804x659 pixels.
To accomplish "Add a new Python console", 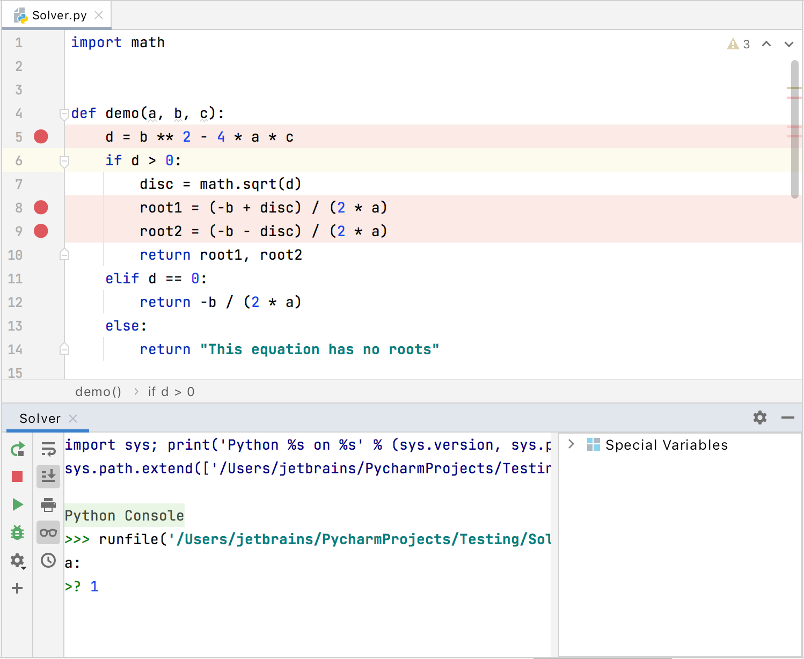I will point(17,588).
